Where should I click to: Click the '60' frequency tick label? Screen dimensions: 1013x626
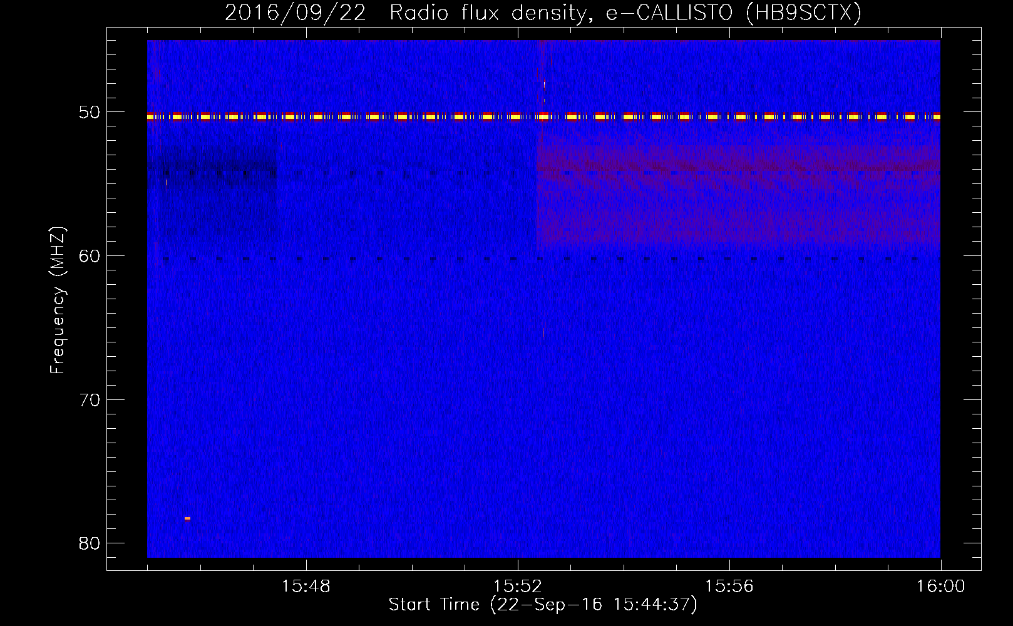tap(90, 256)
